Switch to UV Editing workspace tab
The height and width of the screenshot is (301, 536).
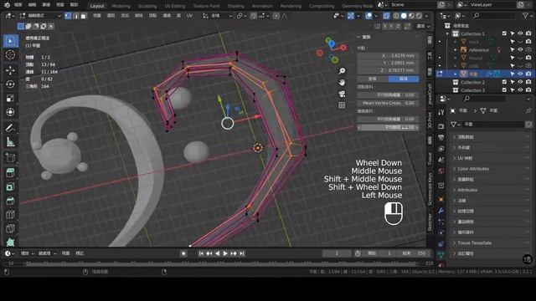(x=175, y=6)
